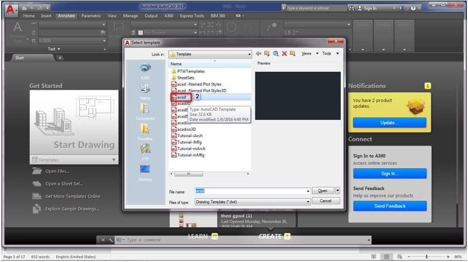Click Start Drawing tile
Viewport: 468px width, 262px height.
74,123
